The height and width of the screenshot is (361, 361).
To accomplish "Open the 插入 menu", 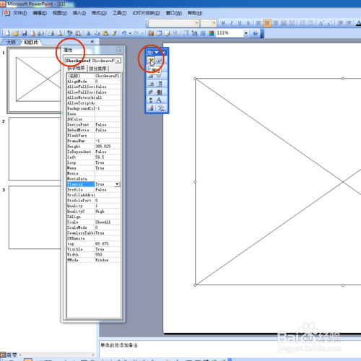I will click(x=79, y=13).
